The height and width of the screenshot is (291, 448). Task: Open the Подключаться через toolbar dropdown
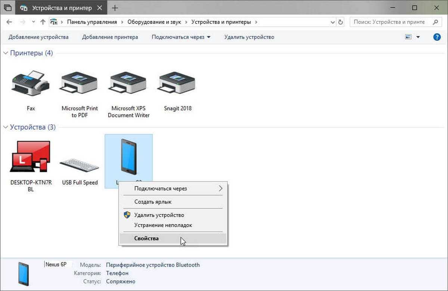pos(181,37)
